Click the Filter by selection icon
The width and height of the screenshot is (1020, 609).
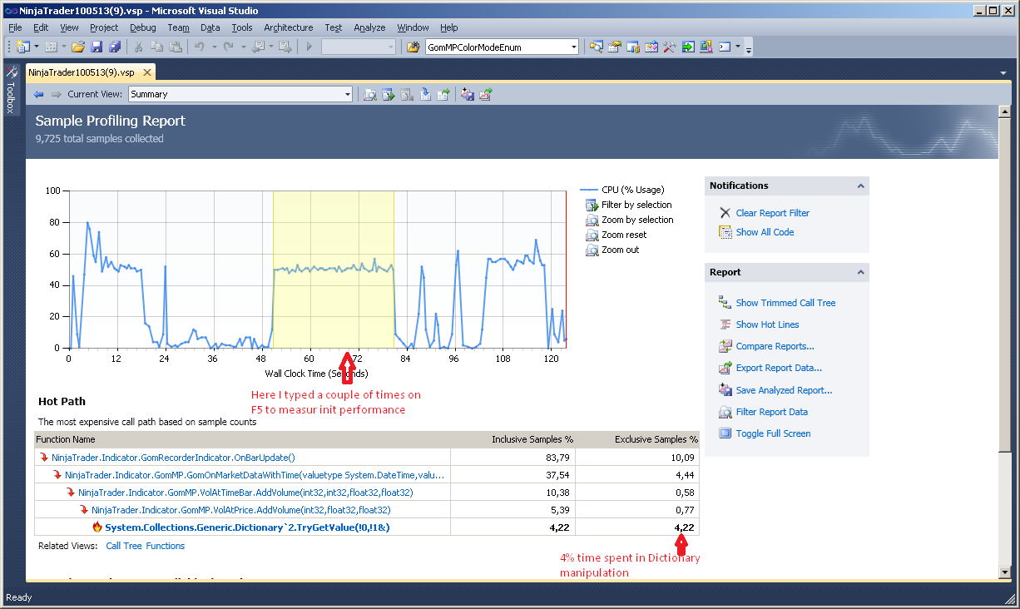(592, 205)
